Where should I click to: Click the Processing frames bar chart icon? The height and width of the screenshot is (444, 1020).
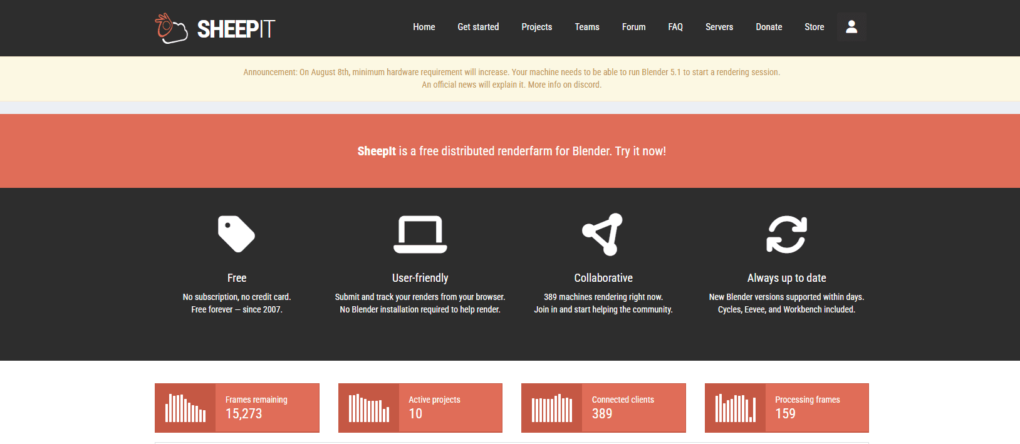[736, 408]
